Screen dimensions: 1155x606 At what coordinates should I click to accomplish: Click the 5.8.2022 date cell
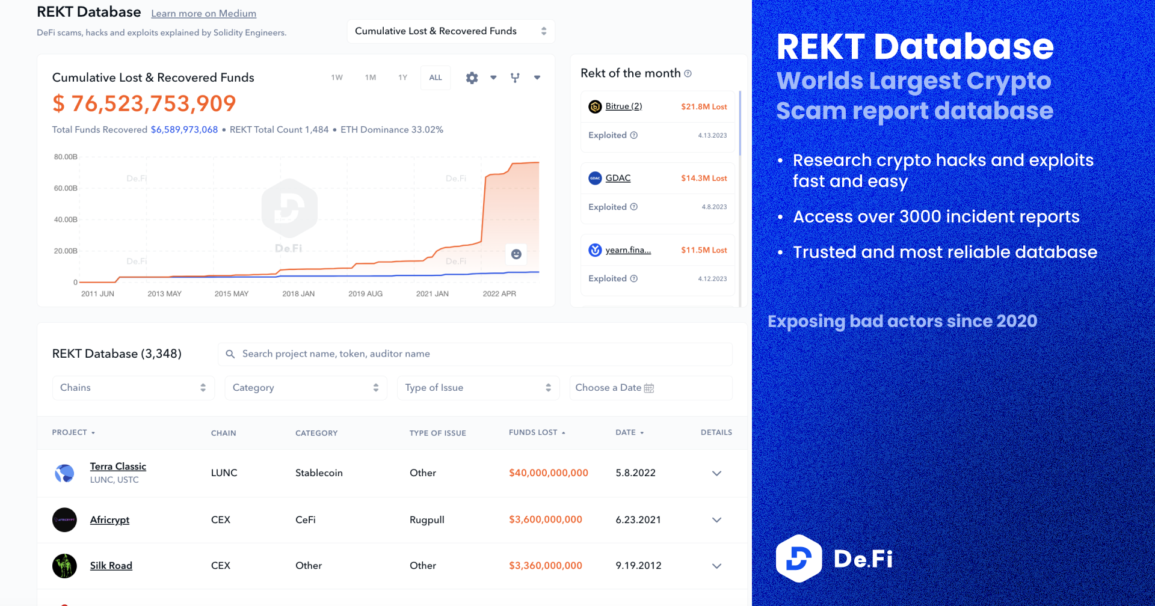(x=635, y=473)
